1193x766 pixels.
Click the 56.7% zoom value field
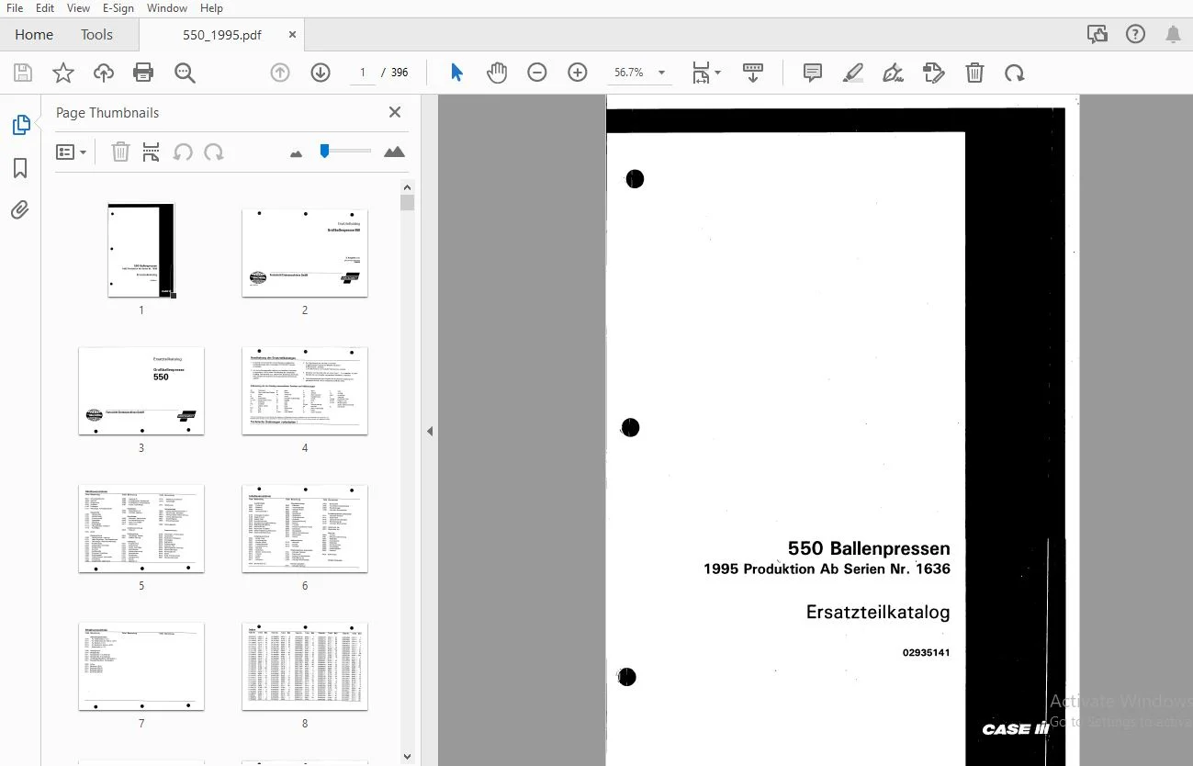(x=629, y=73)
